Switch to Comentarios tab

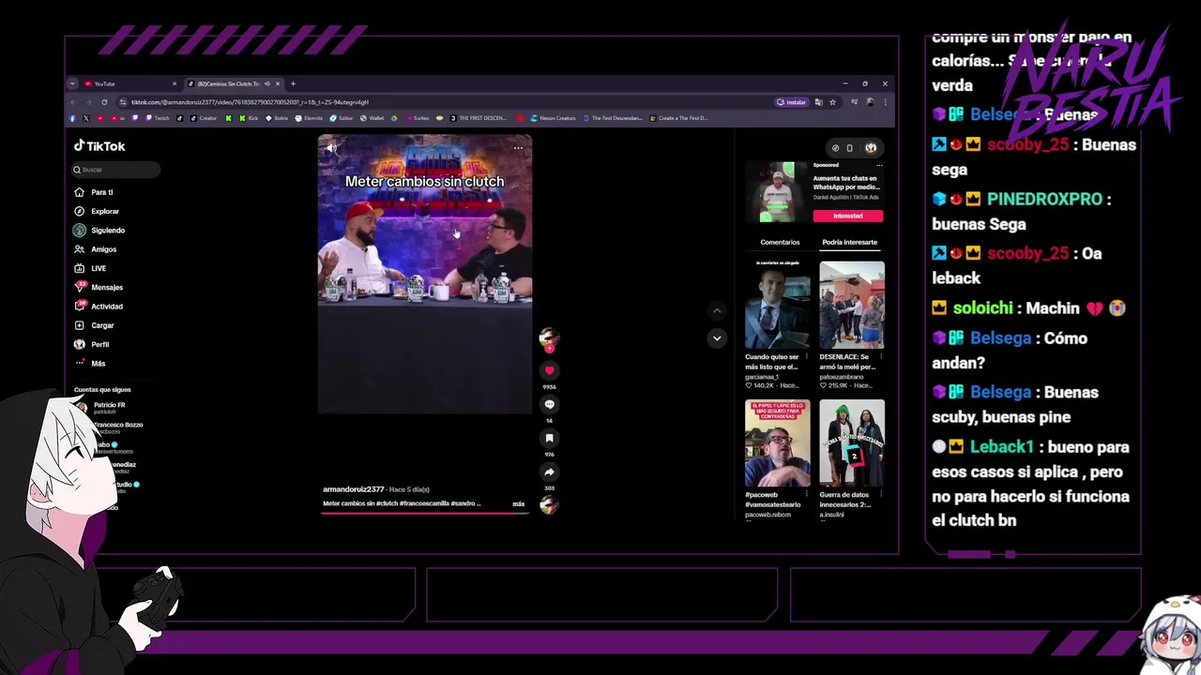pyautogui.click(x=780, y=242)
